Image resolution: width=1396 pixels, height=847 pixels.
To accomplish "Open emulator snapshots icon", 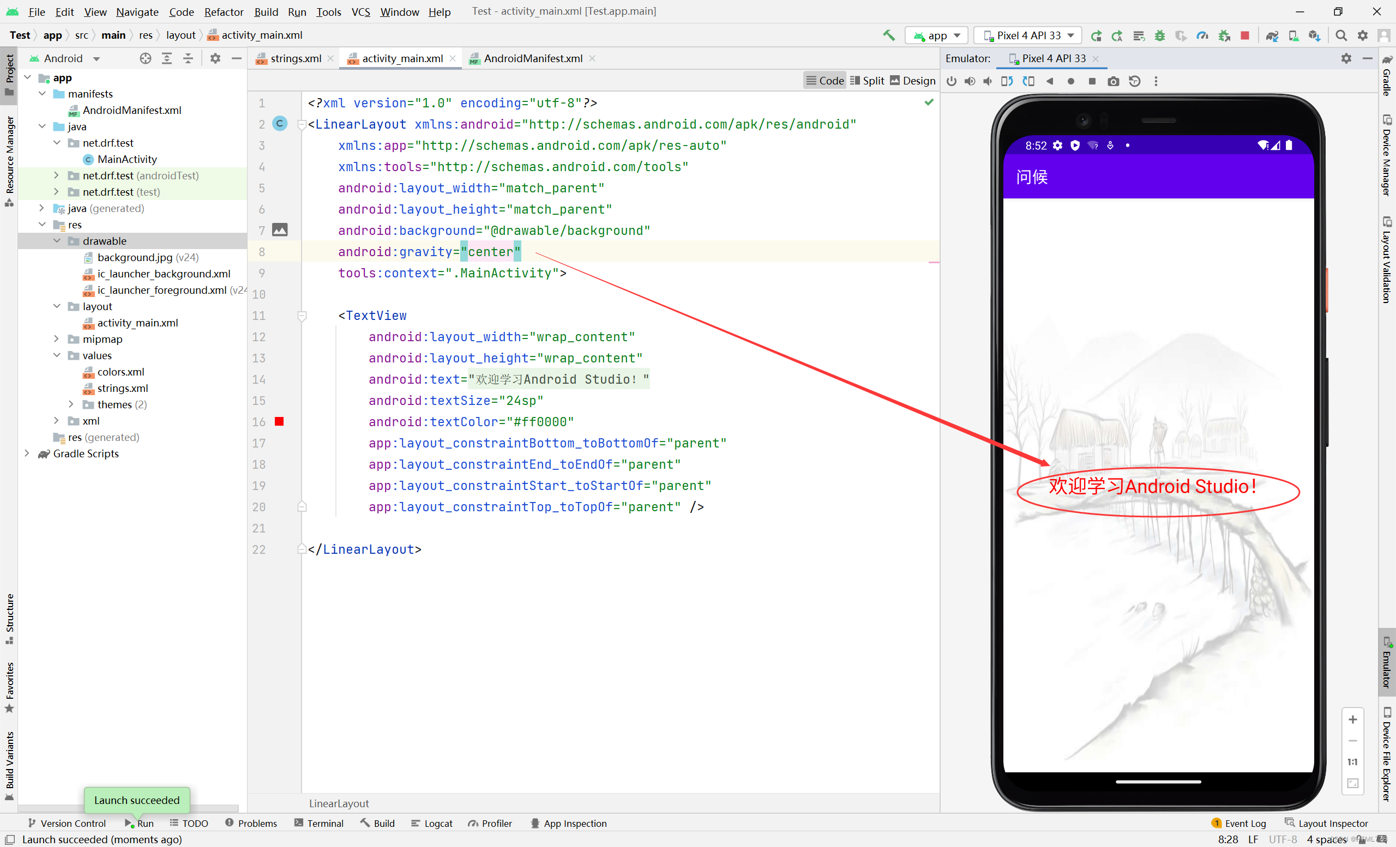I will click(1134, 81).
